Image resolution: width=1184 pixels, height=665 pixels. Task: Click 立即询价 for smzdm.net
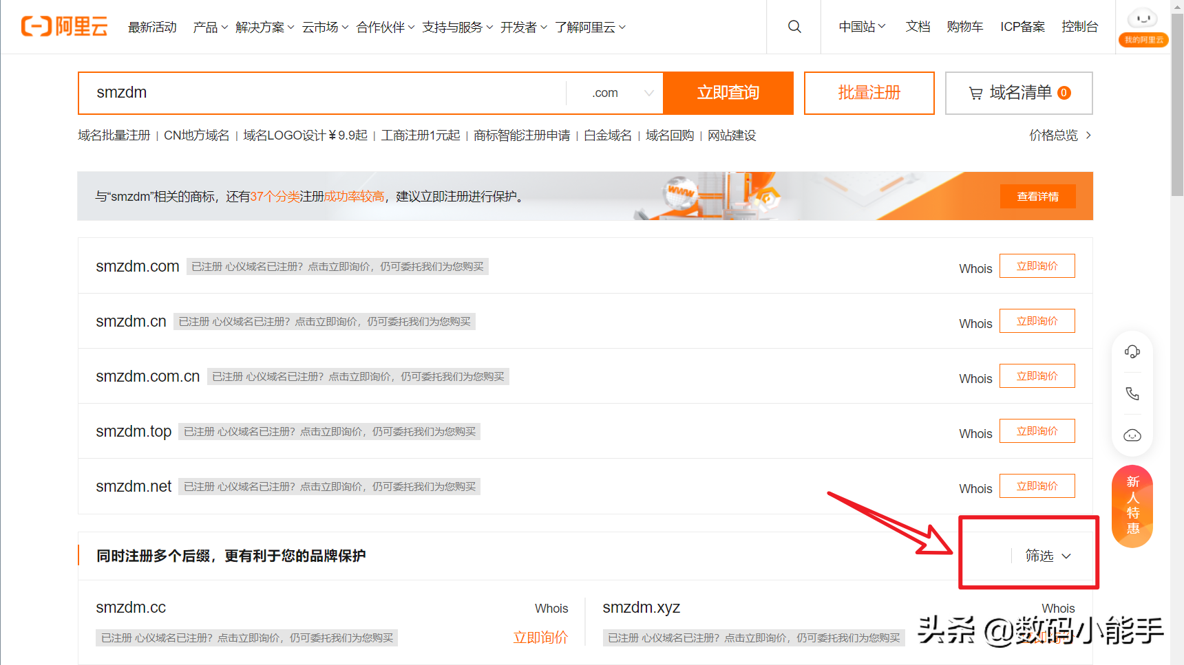coord(1037,486)
